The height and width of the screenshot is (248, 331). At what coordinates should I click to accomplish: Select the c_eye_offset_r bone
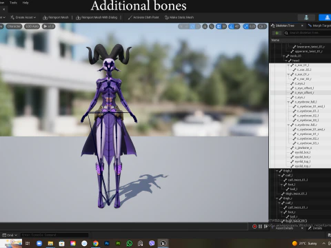[x=300, y=93]
